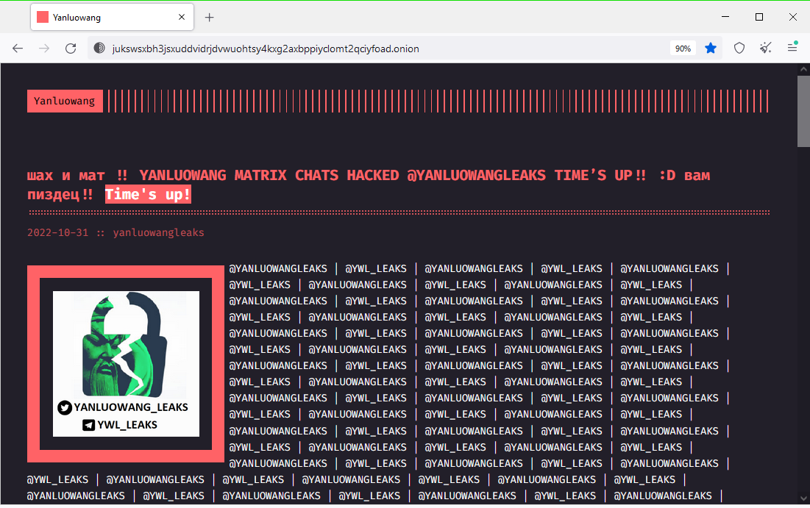Open the green padlock leak image

click(126, 364)
